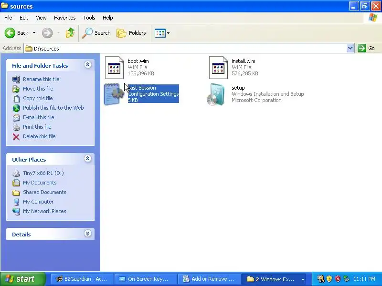
Task: Expand the address bar dropdown
Action: (x=350, y=49)
